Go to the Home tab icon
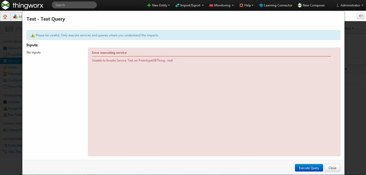The width and height of the screenshot is (366, 175). point(5,17)
